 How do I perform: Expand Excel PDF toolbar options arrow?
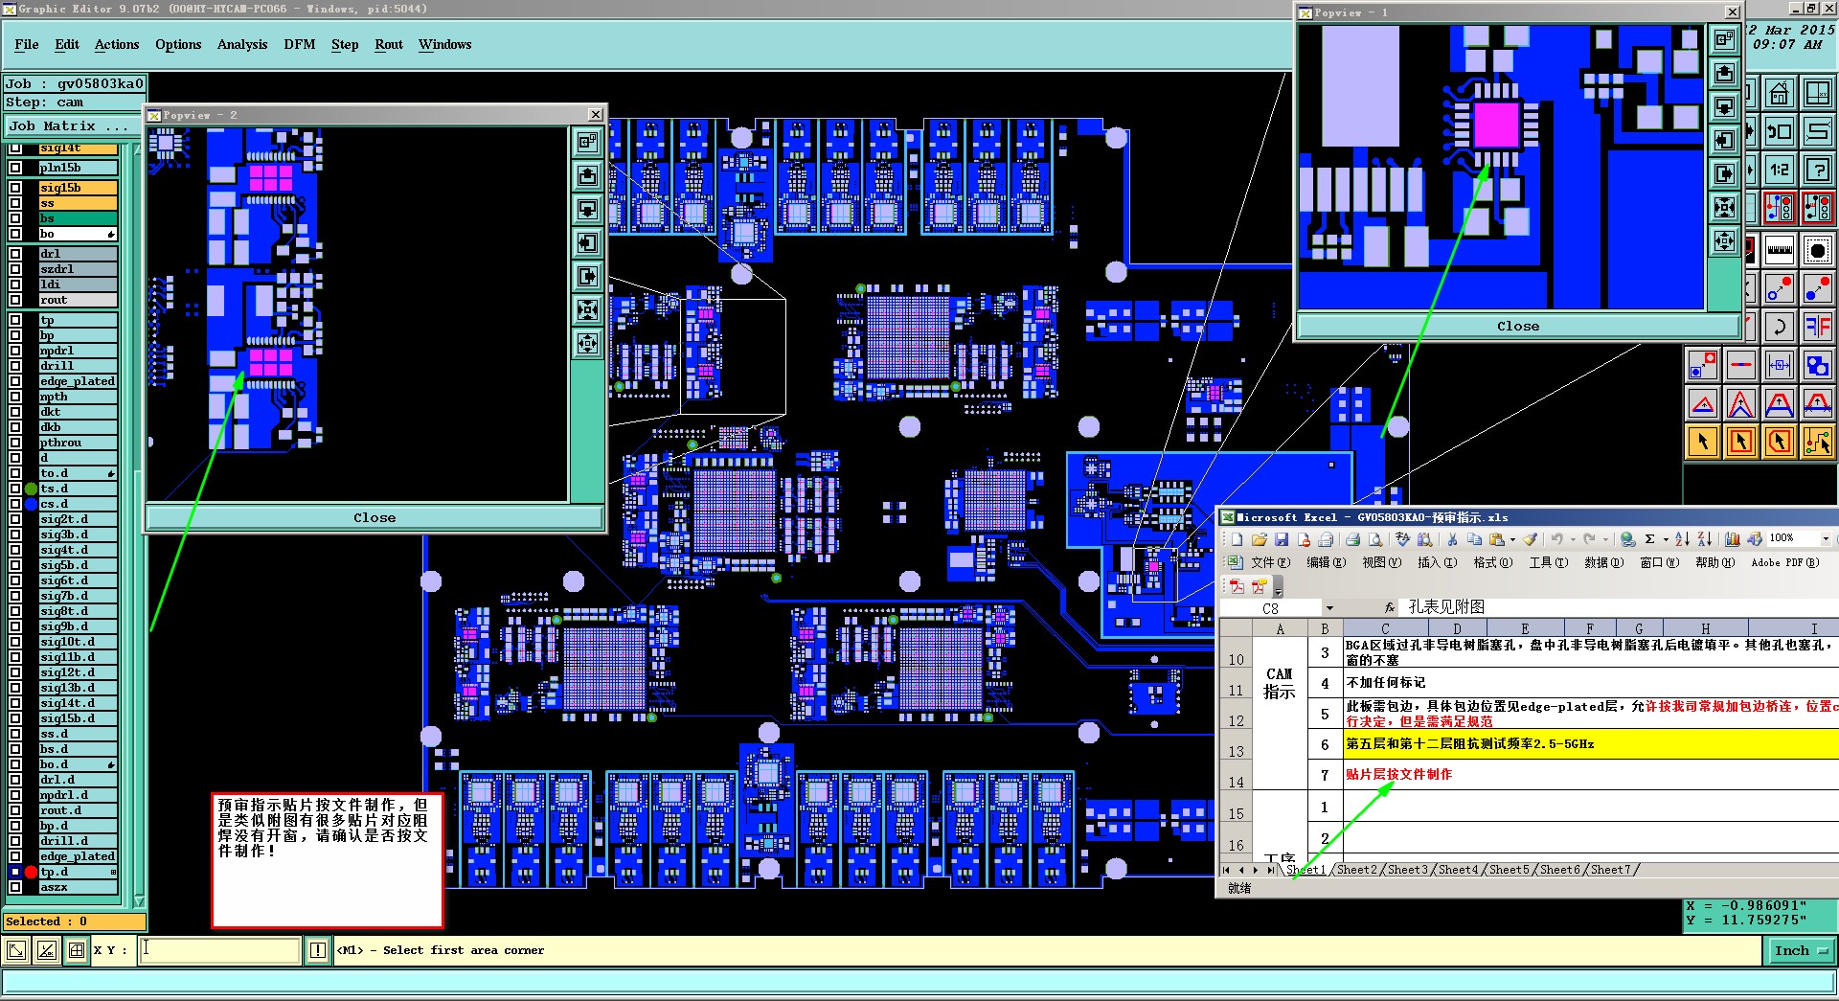coord(1279,587)
